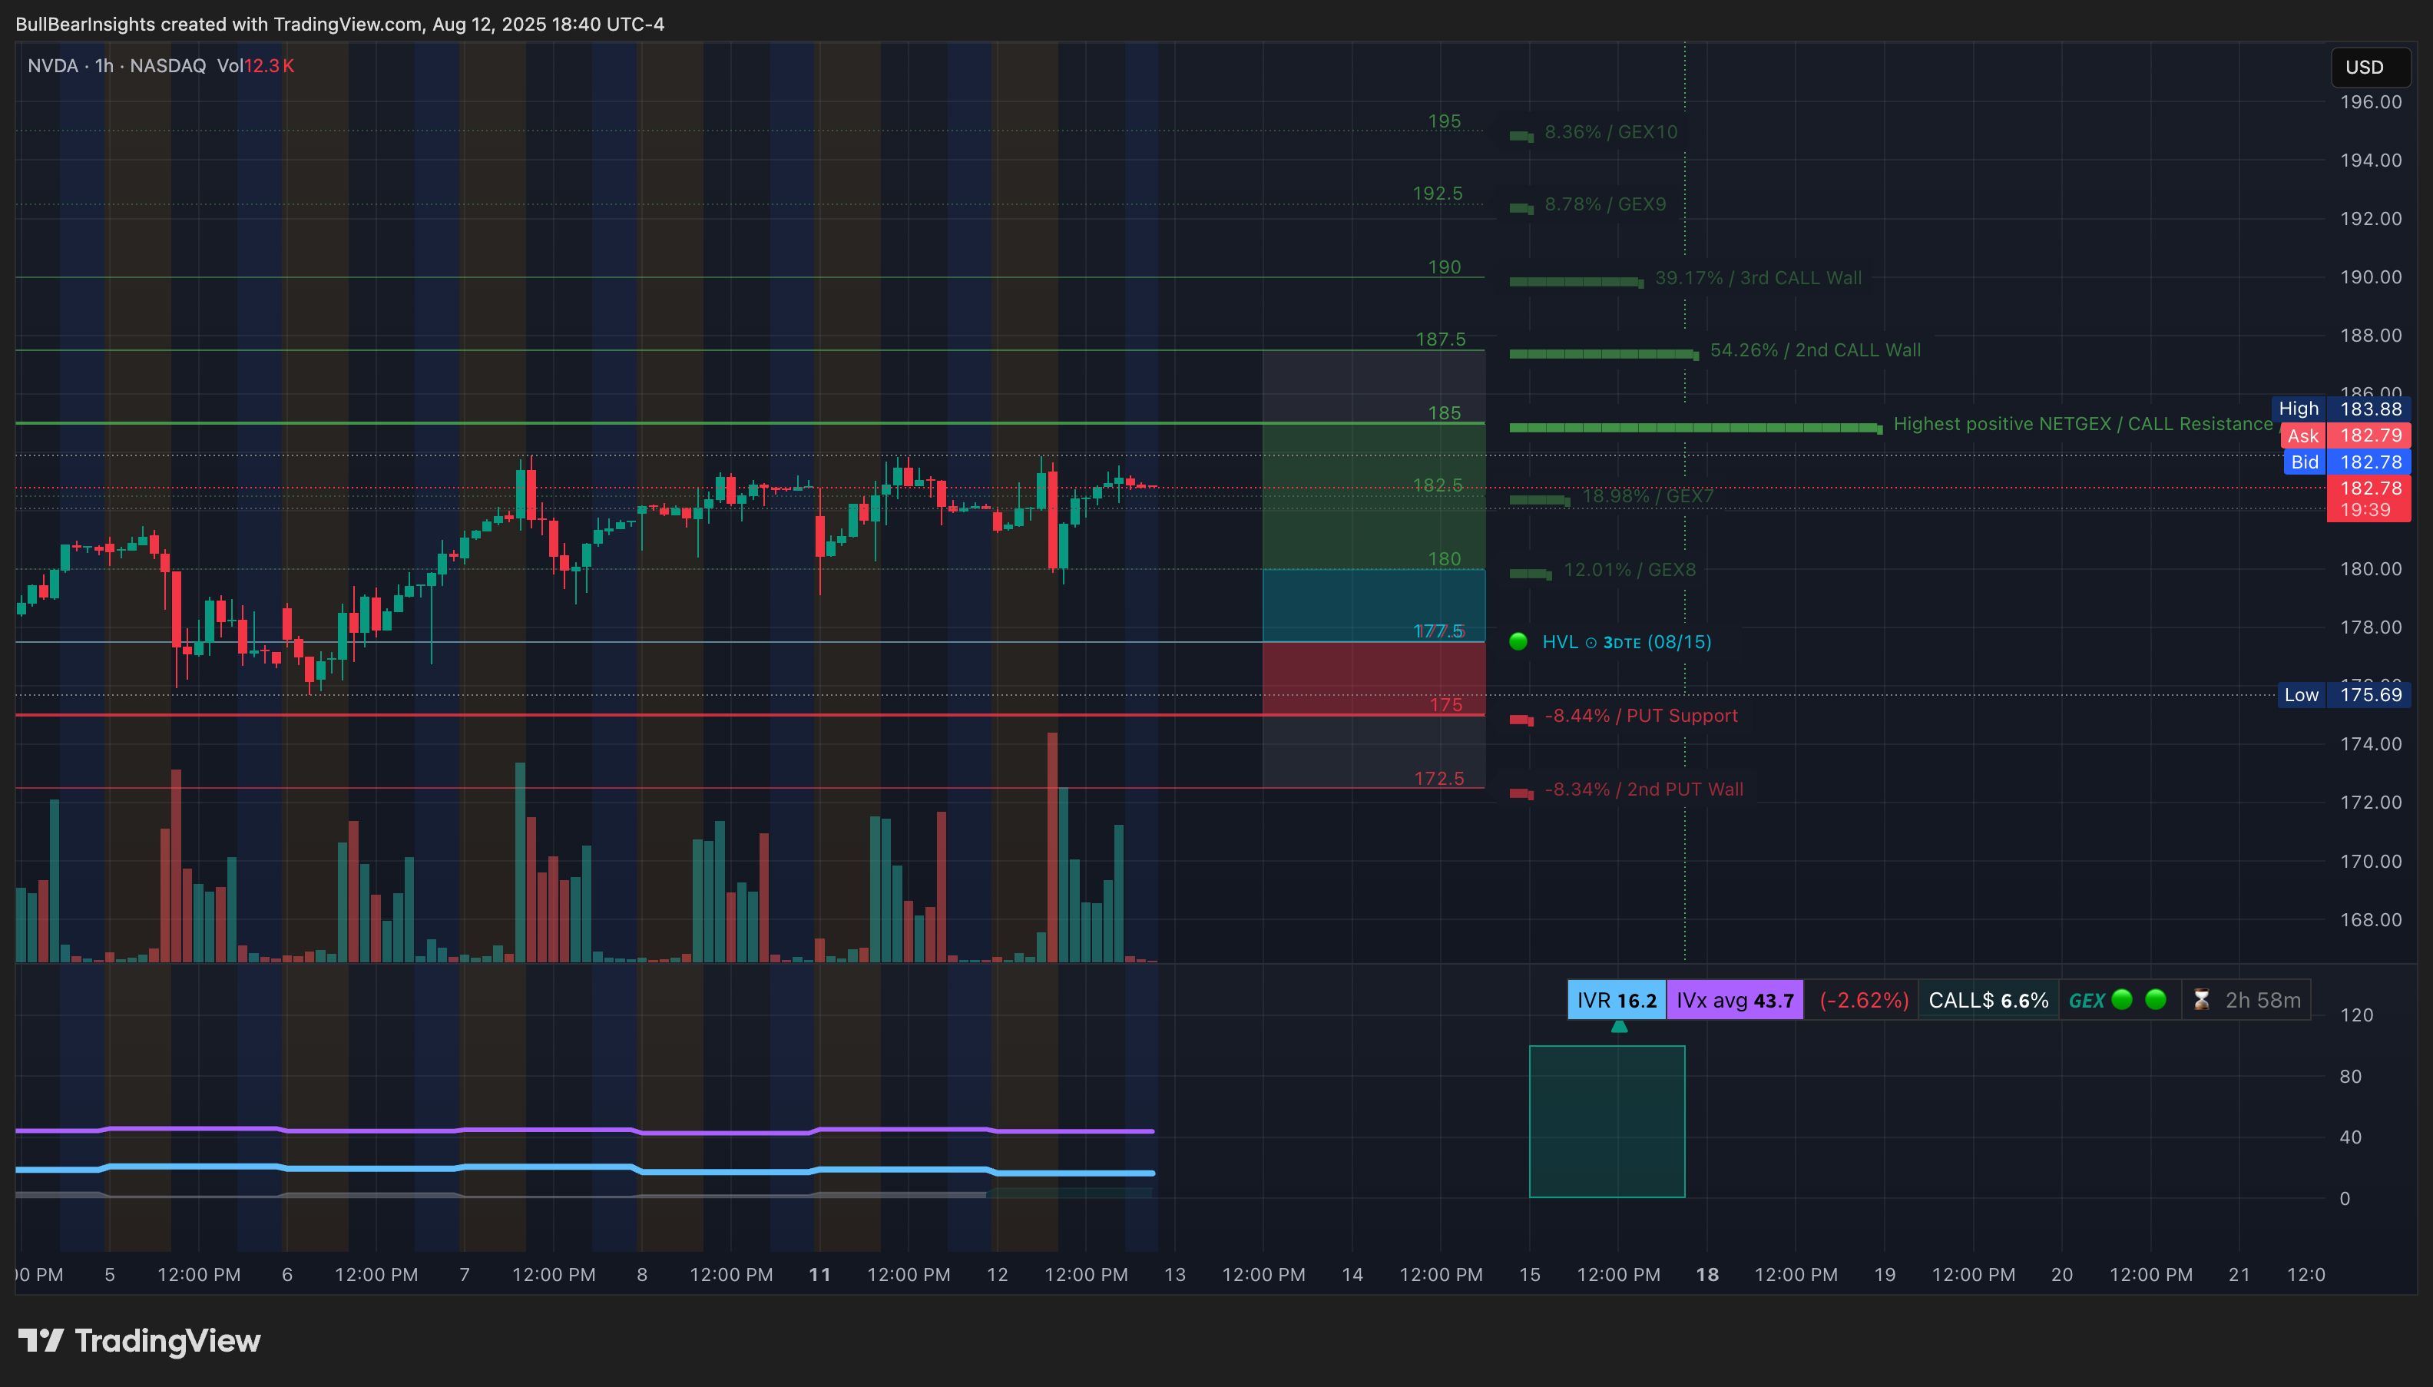Click the first green GEX status dot
2433x1387 pixels.
(x=2121, y=999)
